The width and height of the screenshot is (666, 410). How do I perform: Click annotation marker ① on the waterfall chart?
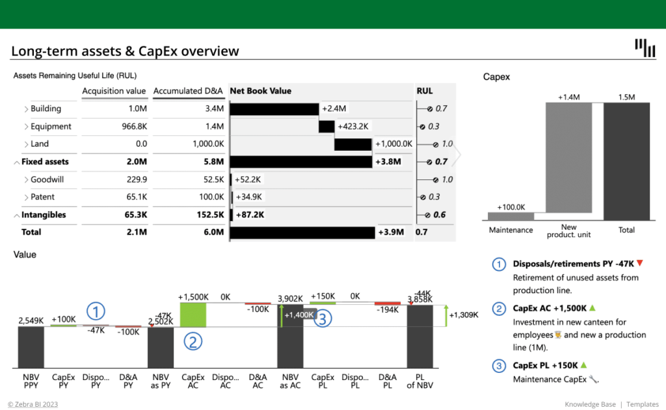(96, 312)
